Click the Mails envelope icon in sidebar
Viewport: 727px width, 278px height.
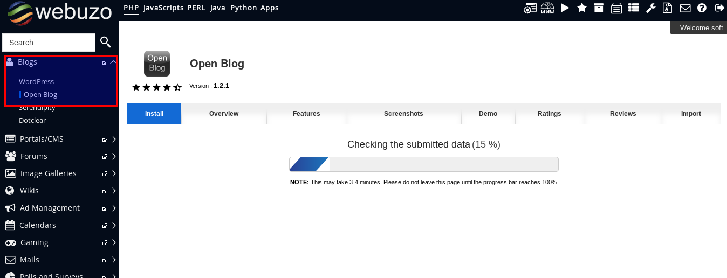click(10, 260)
